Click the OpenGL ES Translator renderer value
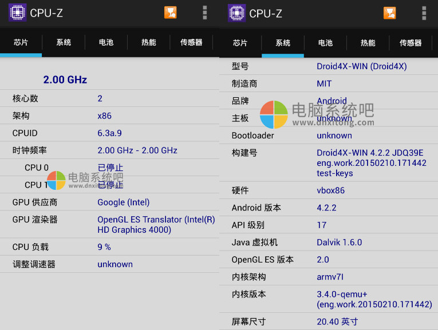438x330 pixels. (x=156, y=225)
